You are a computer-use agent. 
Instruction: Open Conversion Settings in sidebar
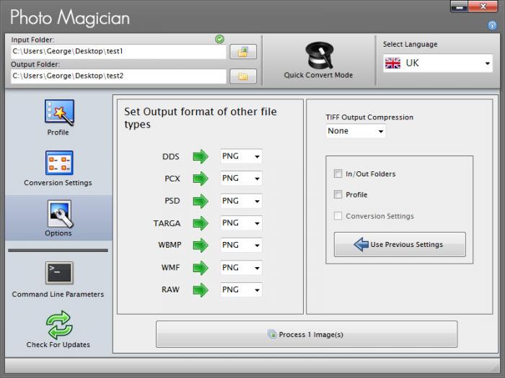pyautogui.click(x=58, y=163)
